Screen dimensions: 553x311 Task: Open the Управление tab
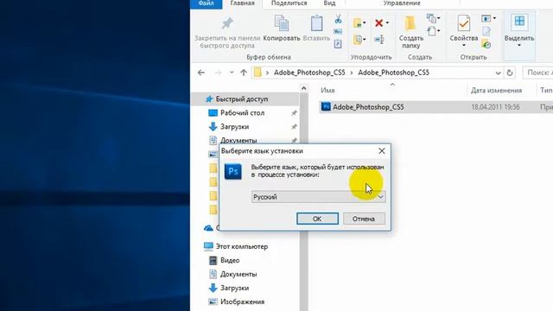402,3
